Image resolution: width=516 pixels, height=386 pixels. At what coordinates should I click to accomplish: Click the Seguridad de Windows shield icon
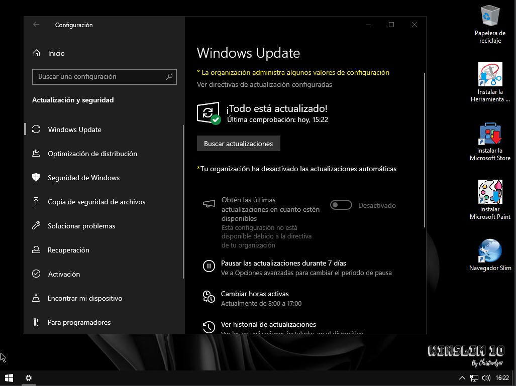pos(36,178)
